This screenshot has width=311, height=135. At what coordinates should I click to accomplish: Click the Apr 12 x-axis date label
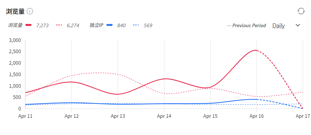coord(71,116)
